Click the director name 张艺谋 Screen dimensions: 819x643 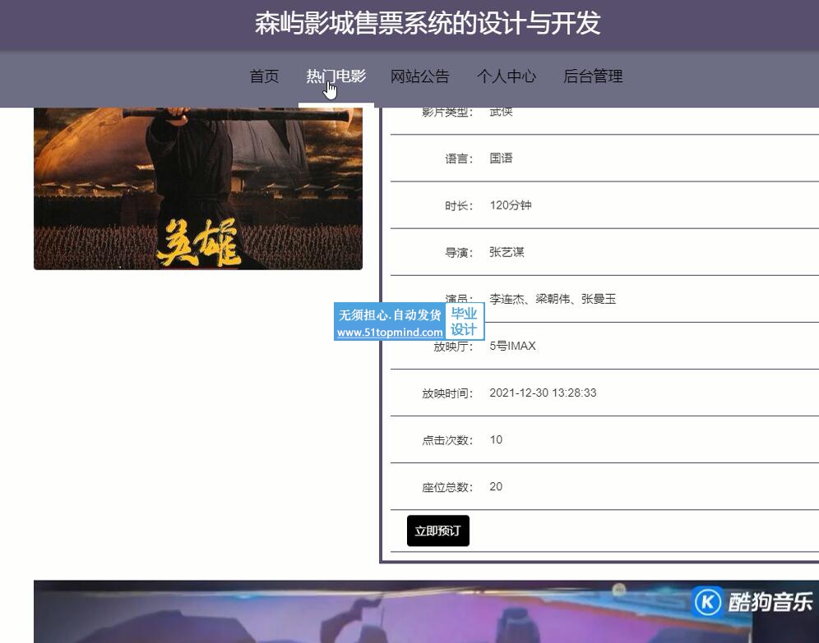(507, 252)
